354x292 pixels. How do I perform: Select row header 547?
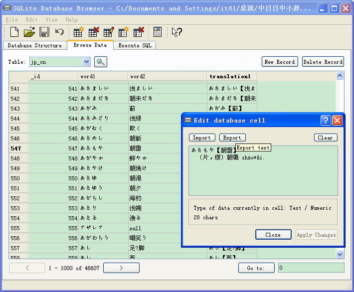point(19,148)
